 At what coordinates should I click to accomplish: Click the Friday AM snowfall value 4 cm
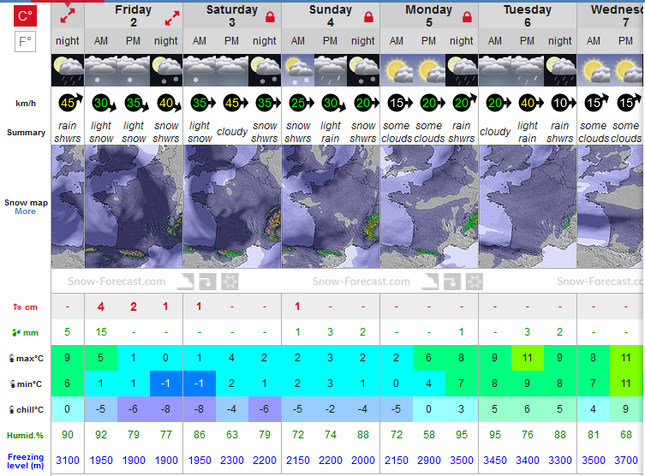tap(101, 306)
